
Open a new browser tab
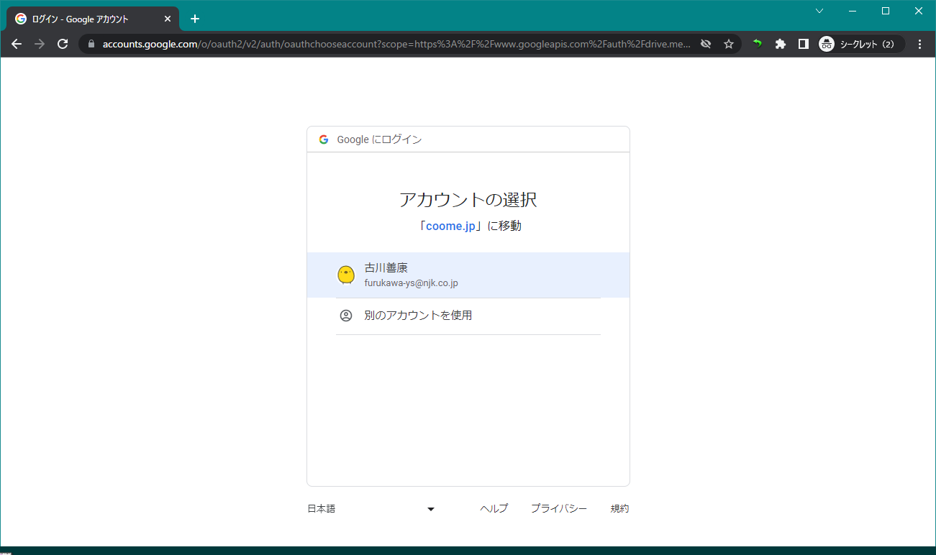coord(195,19)
